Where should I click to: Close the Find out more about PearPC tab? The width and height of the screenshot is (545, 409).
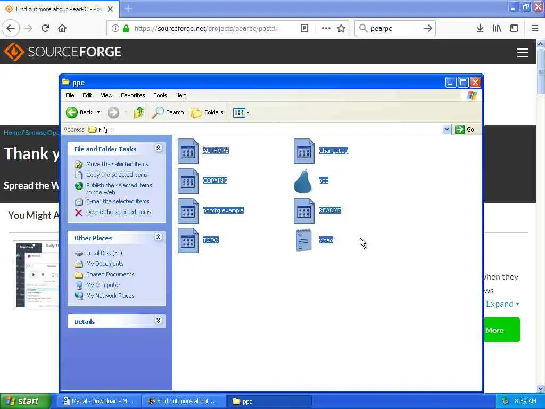pyautogui.click(x=110, y=9)
